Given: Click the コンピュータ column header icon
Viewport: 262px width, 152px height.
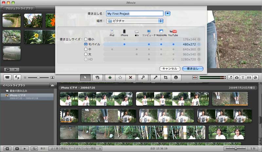Looking at the screenshot, I should 149,31.
